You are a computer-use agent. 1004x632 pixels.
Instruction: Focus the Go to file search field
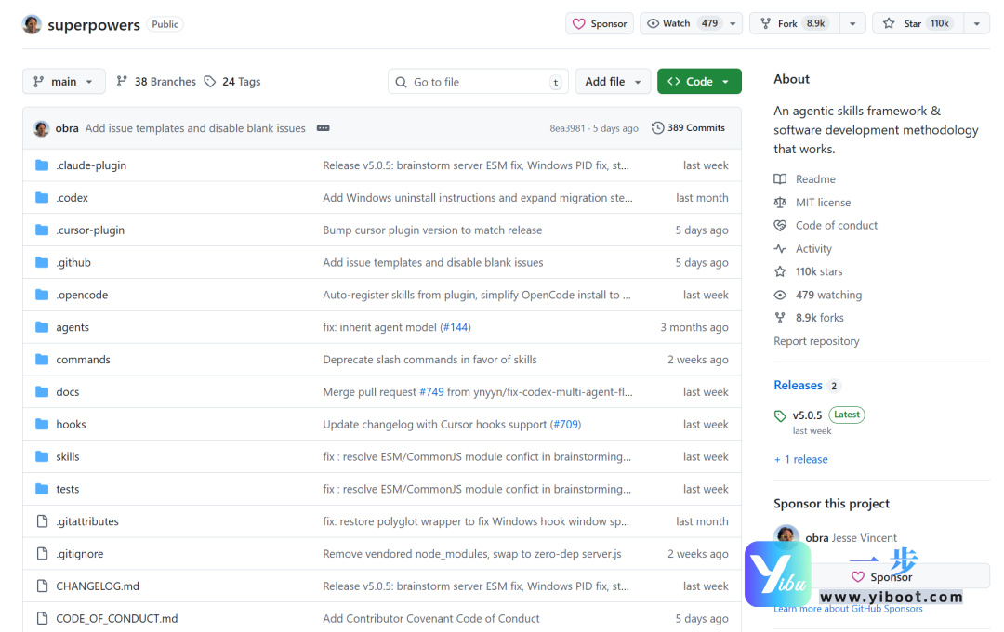tap(476, 82)
